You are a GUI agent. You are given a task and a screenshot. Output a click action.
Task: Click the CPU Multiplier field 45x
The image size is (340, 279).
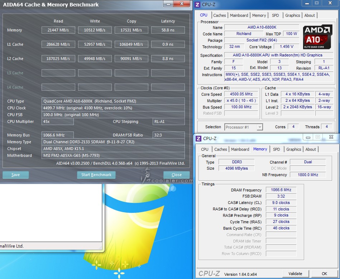point(57,121)
